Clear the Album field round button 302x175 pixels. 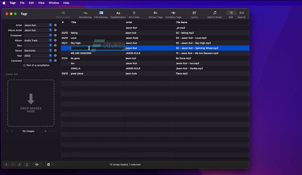(55, 40)
